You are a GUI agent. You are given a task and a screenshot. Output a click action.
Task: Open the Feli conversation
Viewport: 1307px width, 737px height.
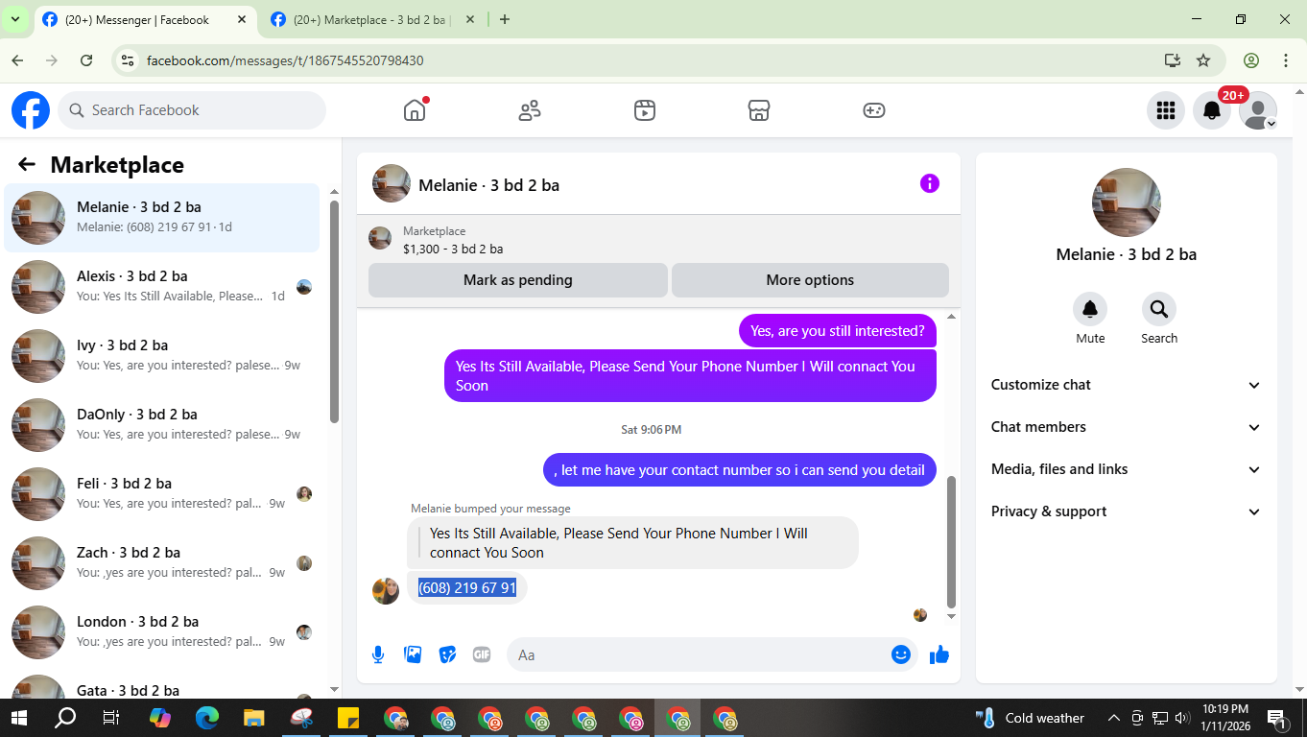click(x=161, y=494)
